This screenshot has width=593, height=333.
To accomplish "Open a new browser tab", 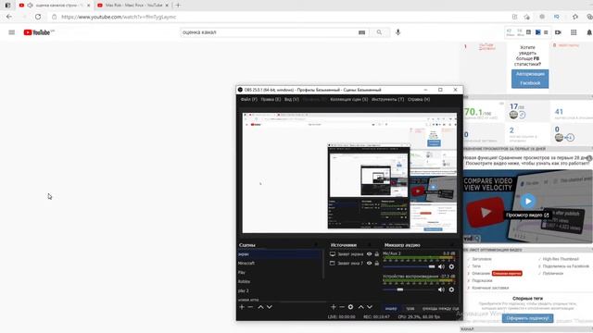I will coord(178,6).
